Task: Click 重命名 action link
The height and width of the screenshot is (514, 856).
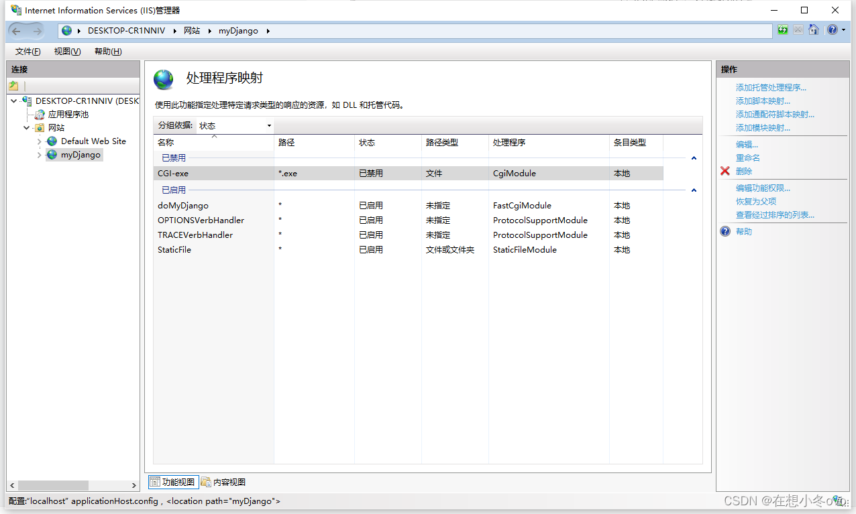Action: [x=748, y=158]
